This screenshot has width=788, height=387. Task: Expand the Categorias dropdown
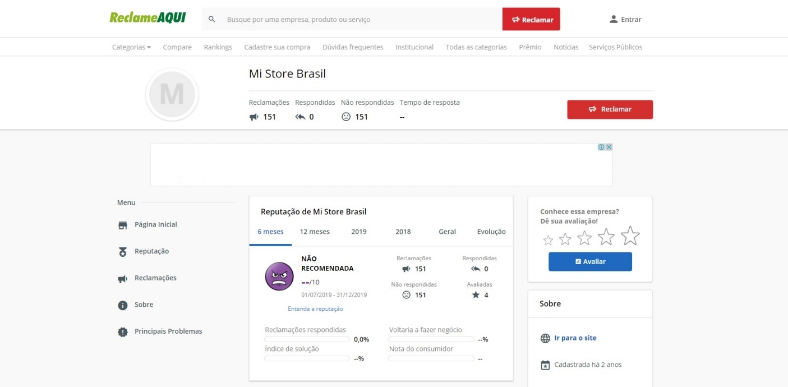tap(132, 47)
